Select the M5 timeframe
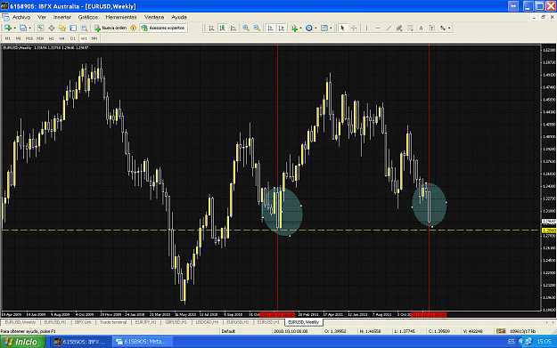The image size is (557, 348). pyautogui.click(x=19, y=38)
